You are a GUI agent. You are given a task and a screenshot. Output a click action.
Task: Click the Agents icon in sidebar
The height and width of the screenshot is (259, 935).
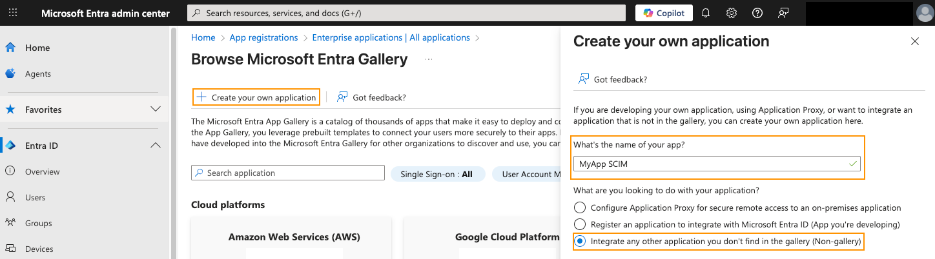(x=10, y=73)
